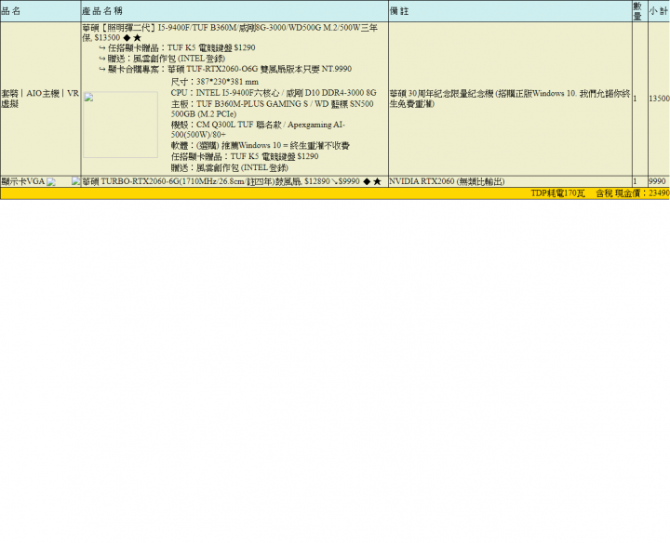Click the 尺寸：387*230*381 mm spec line

pos(215,82)
